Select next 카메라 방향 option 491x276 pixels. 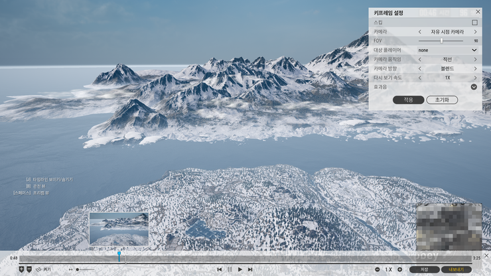point(475,68)
